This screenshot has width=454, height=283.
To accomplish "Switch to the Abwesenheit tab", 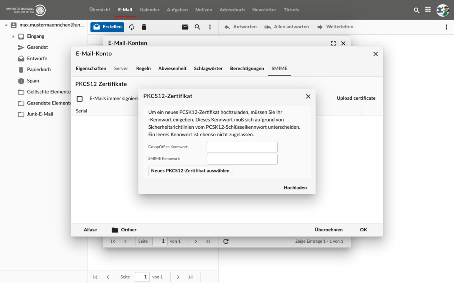I will 172,68.
